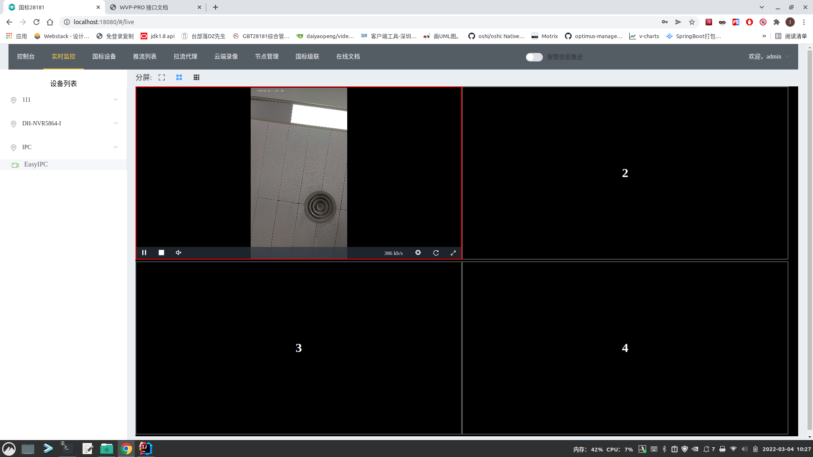Refresh the video player stream
The height and width of the screenshot is (457, 813).
pyautogui.click(x=436, y=253)
